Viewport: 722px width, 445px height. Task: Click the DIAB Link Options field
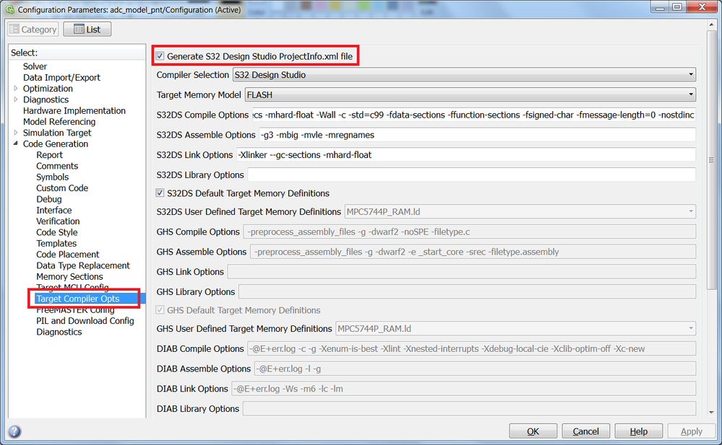pos(464,389)
